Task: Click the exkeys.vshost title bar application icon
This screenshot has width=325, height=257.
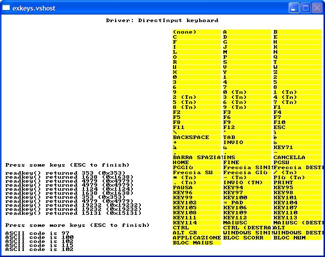Action: coord(7,8)
